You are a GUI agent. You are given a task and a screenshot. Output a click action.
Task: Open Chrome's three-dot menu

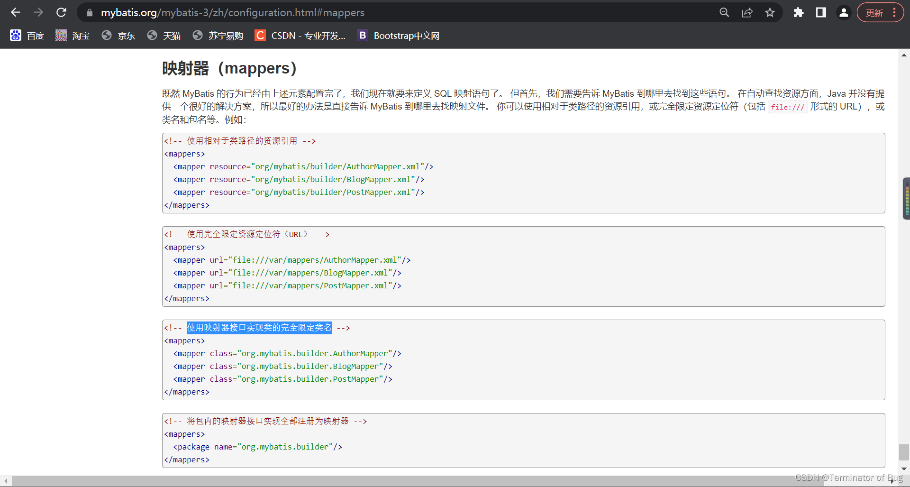coord(894,12)
